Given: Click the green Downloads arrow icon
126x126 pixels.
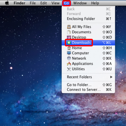Looking at the screenshot, I should [x=69, y=43].
